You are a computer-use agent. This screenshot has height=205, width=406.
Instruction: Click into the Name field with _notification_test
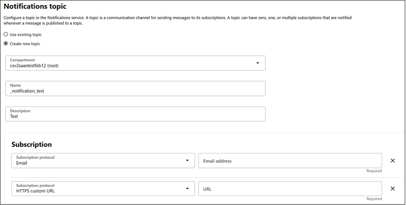(135, 89)
